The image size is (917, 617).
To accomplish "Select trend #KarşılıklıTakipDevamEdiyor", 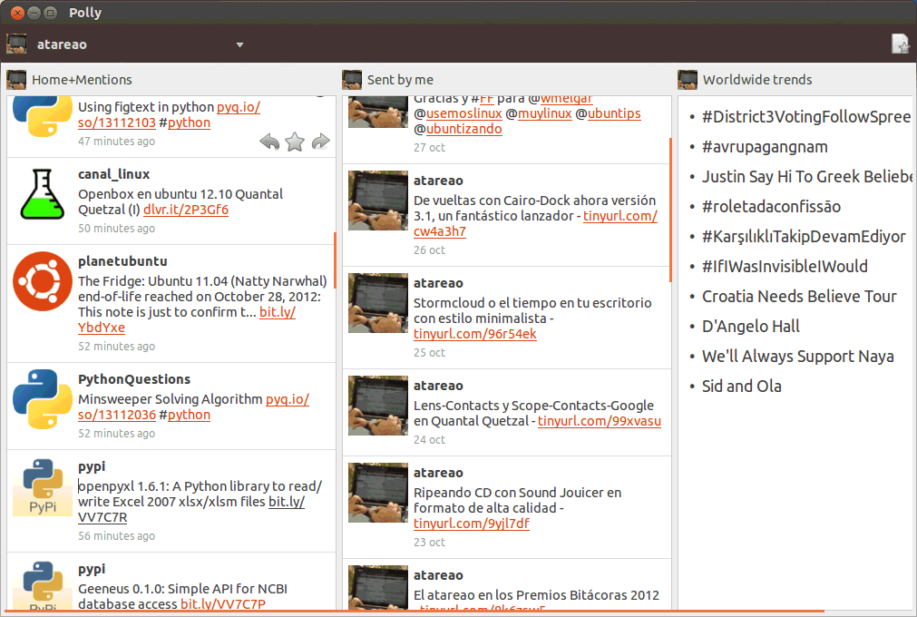I will coord(805,236).
